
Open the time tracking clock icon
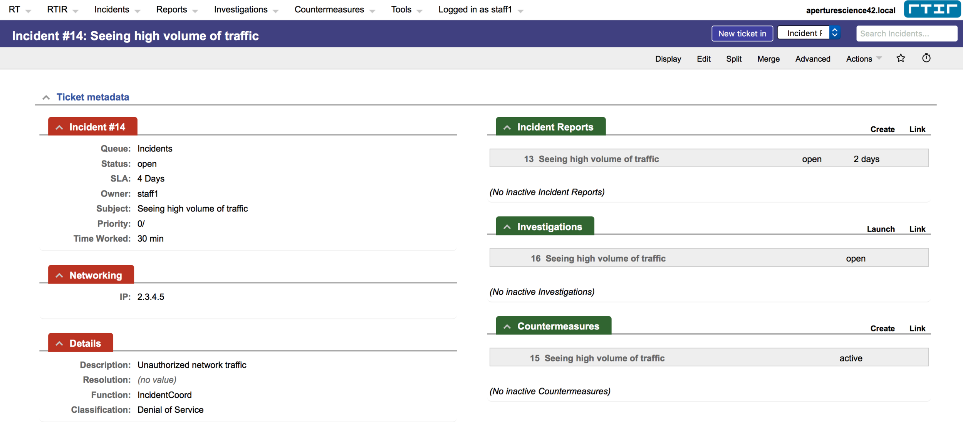[926, 58]
